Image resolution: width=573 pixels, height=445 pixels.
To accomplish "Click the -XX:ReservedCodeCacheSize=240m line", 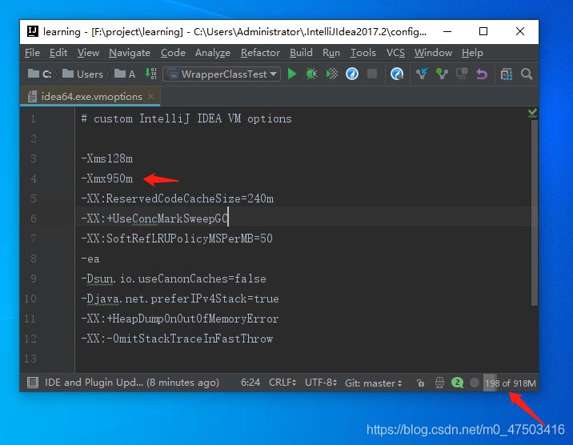I will point(177,198).
